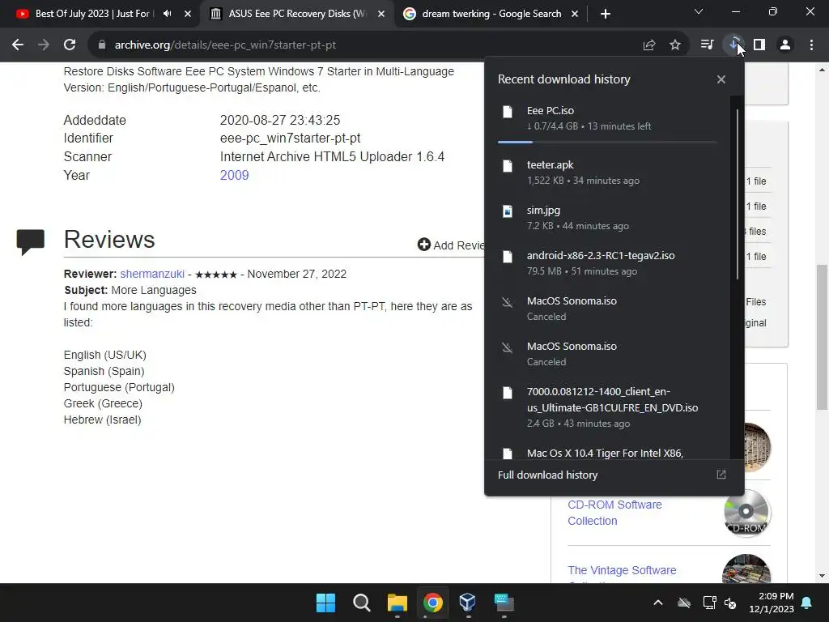The width and height of the screenshot is (829, 622).
Task: Click the browser forward arrow
Action: pyautogui.click(x=44, y=45)
